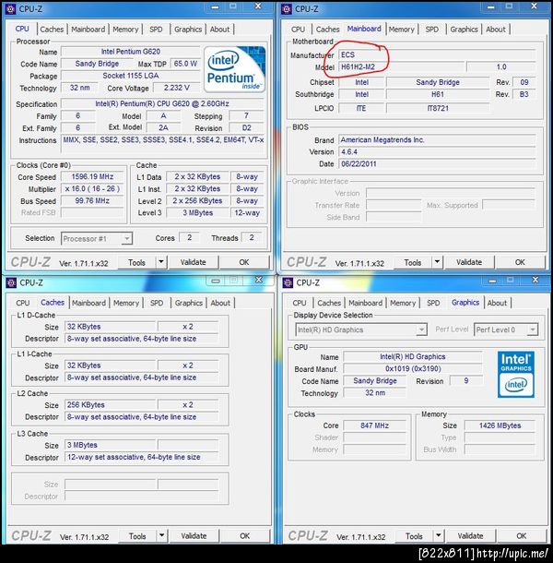
Task: Click the LPCIO model IT8721
Action: coord(438,108)
